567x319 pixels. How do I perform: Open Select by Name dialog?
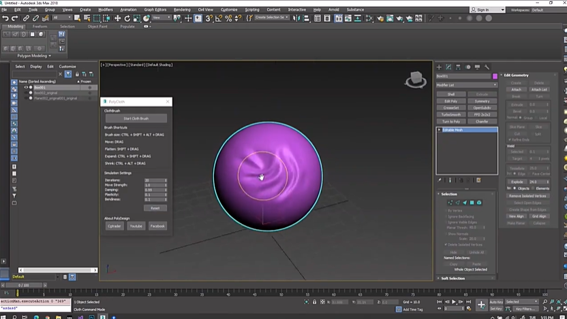click(x=87, y=18)
